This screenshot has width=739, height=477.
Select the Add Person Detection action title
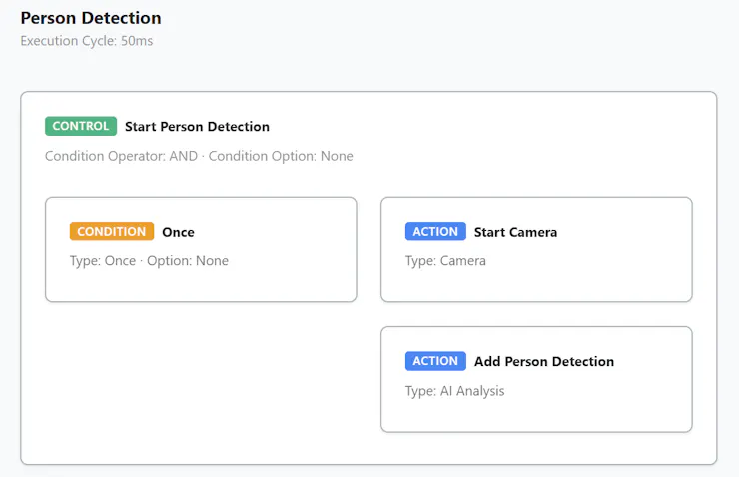coord(544,361)
